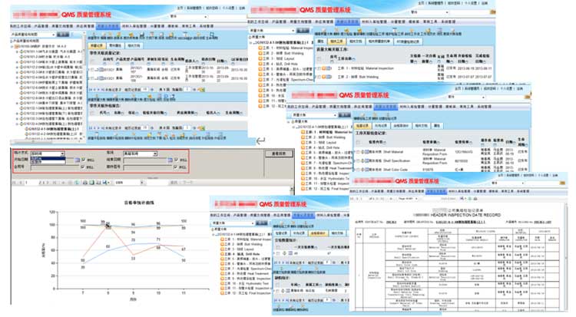576x317 pixels.
Task: Click the part drawing number input field
Action: point(147,167)
